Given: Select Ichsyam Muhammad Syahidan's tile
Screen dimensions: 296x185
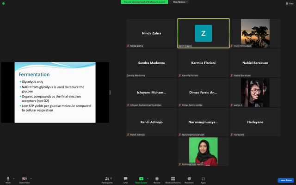Looking at the screenshot, I should 151,92.
